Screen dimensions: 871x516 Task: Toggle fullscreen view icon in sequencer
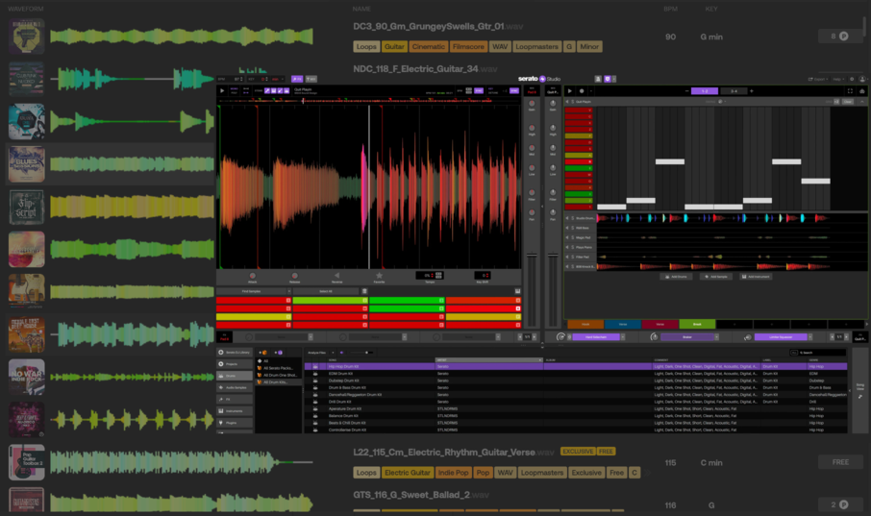click(850, 90)
